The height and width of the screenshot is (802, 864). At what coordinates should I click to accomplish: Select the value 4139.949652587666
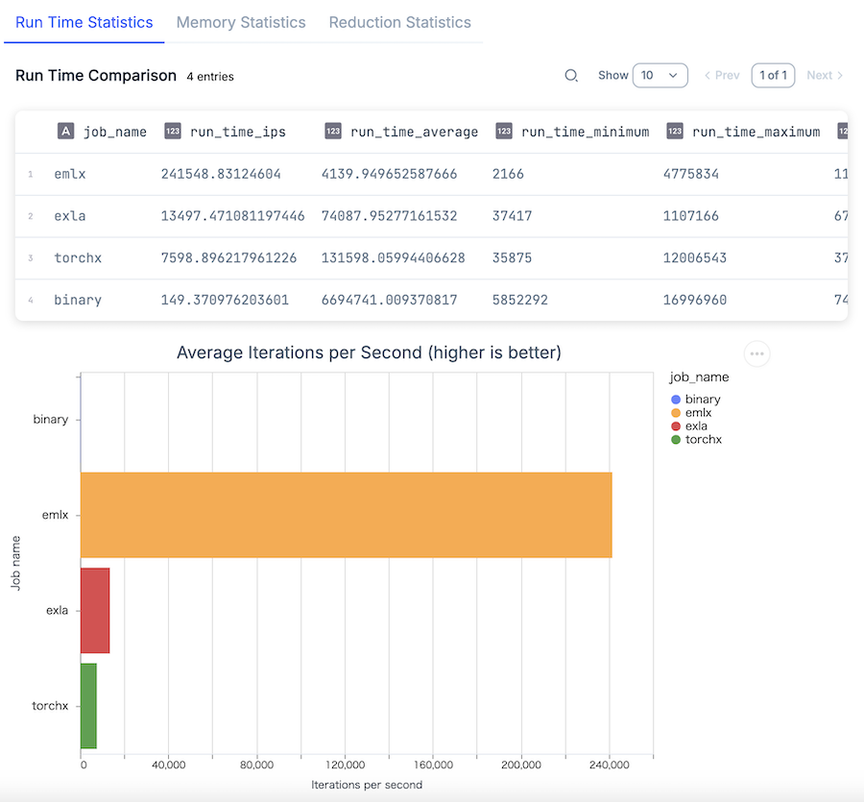pos(389,174)
